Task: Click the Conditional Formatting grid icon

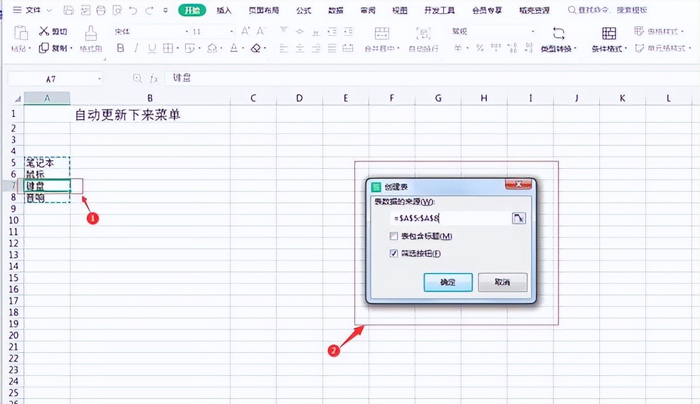Action: (609, 33)
